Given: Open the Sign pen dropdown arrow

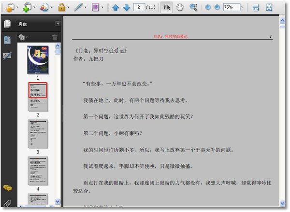Looking at the screenshot, I should click(85, 8).
